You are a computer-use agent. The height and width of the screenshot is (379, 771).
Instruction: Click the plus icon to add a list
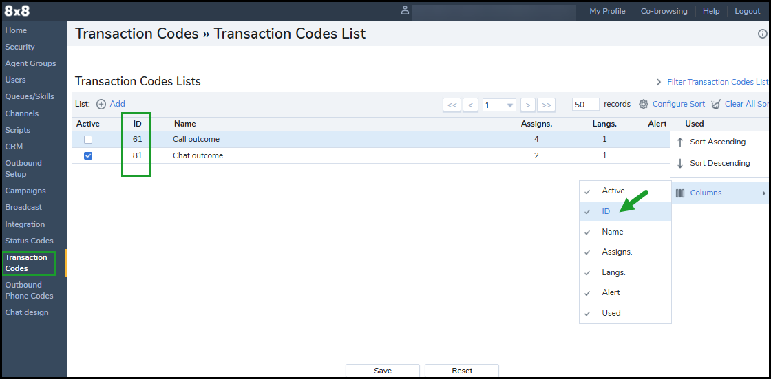[101, 105]
